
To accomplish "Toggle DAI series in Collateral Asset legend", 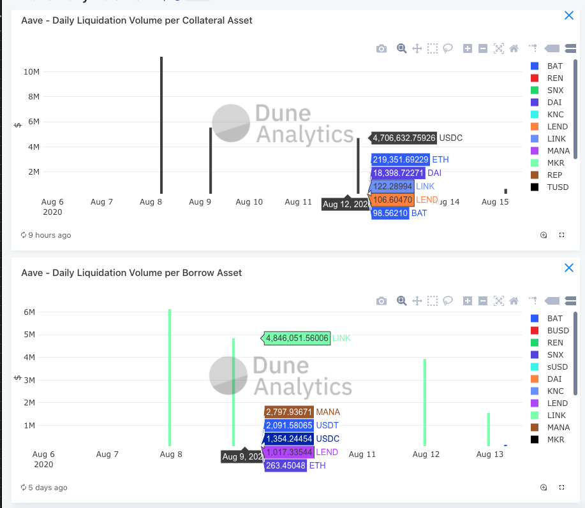I will point(547,103).
